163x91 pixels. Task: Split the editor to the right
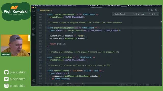pos(156,10)
